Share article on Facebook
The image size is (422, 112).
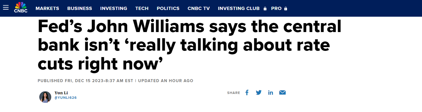point(247,93)
